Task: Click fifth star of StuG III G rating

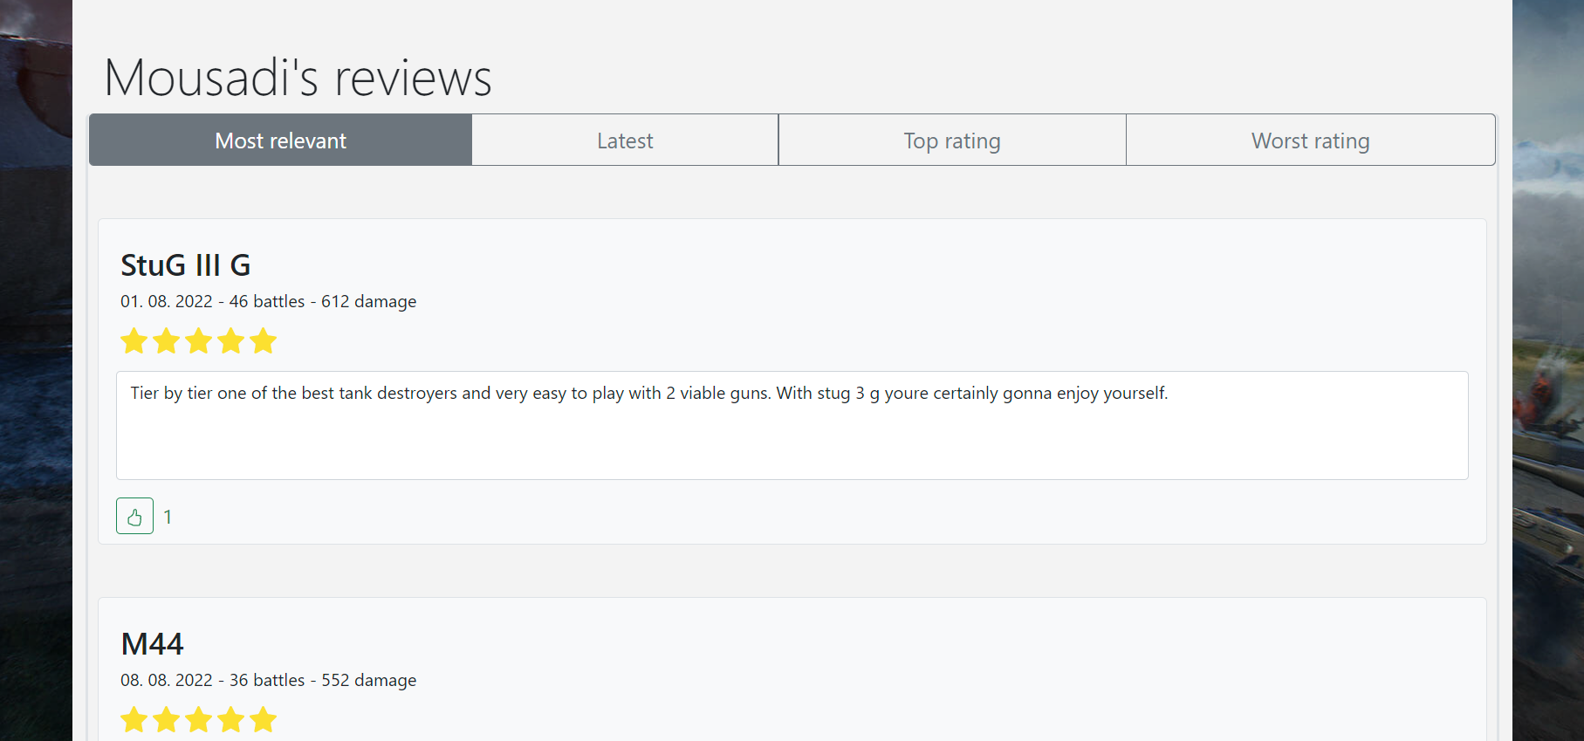Action: point(263,341)
